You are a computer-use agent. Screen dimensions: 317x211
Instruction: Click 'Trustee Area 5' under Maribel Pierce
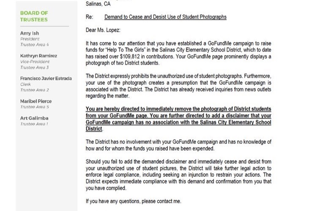34,107
